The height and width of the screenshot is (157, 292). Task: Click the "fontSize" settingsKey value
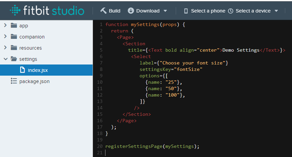point(188,69)
